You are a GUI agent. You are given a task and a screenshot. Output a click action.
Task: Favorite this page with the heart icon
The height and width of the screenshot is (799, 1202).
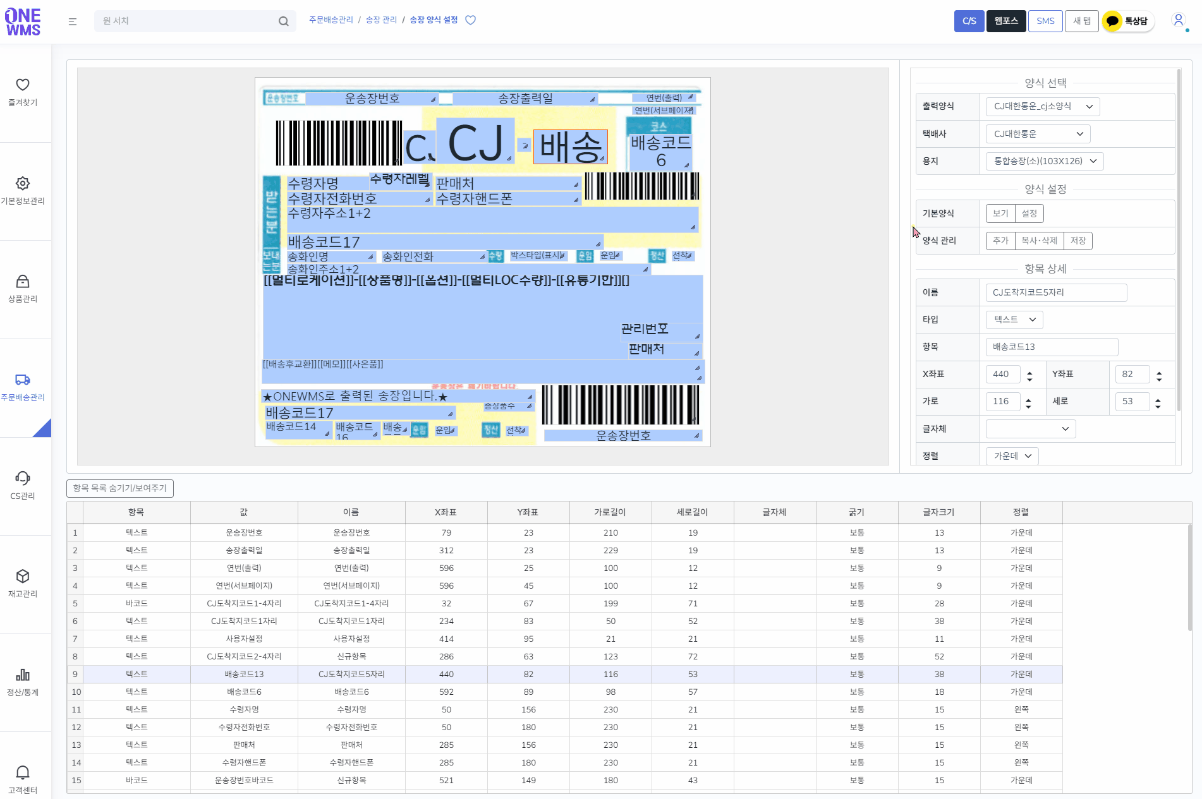[471, 20]
